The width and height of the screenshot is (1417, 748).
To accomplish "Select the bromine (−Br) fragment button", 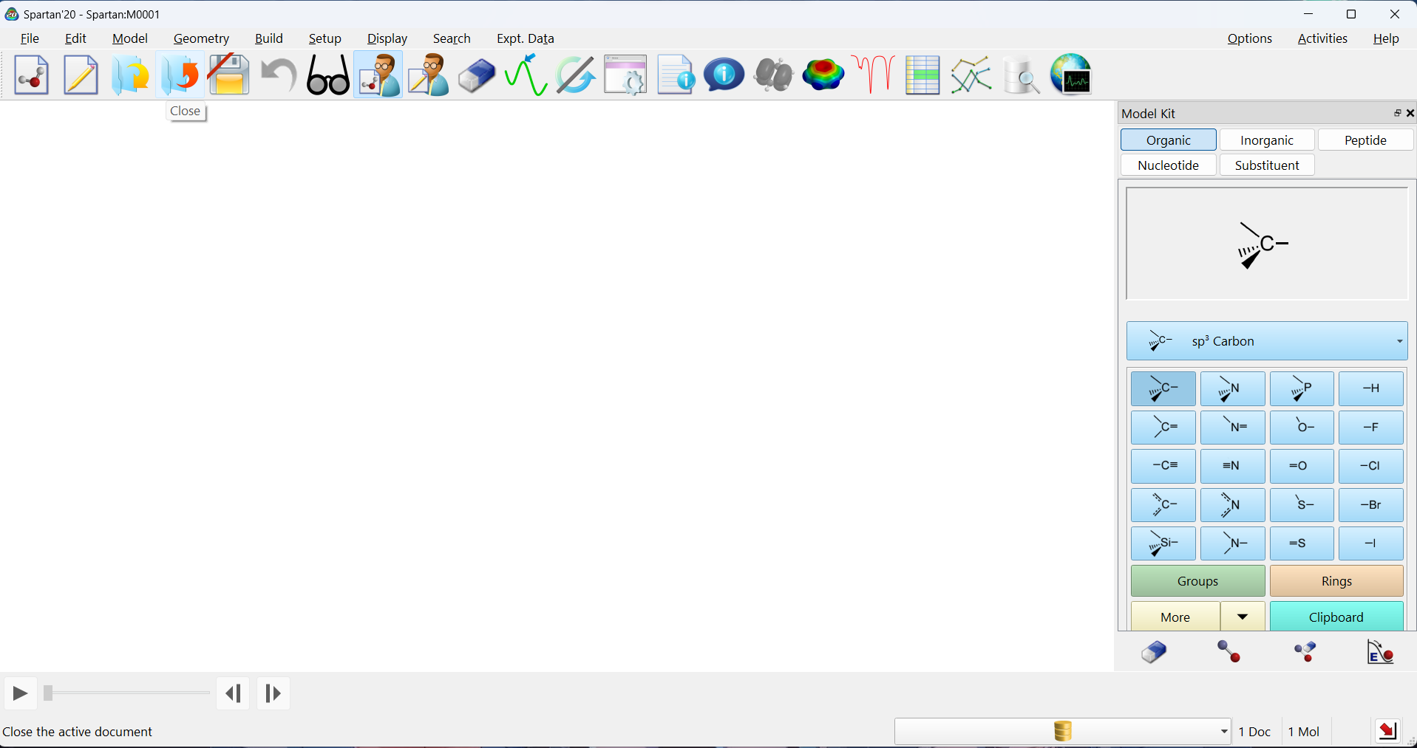I will pos(1371,505).
